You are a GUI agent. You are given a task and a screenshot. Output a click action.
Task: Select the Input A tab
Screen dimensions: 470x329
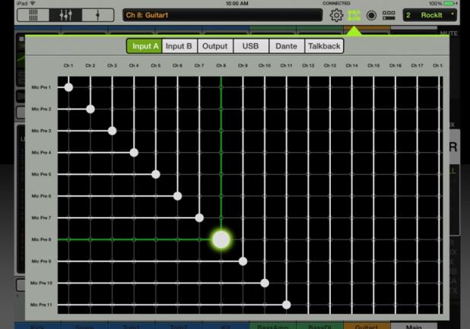point(144,46)
